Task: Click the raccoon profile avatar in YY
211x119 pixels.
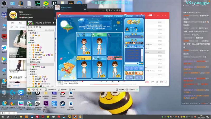Action: (13, 15)
